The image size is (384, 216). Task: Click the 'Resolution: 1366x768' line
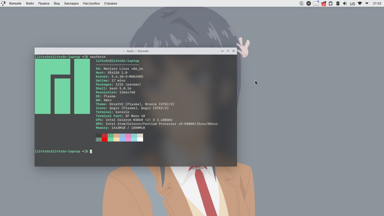pos(115,92)
